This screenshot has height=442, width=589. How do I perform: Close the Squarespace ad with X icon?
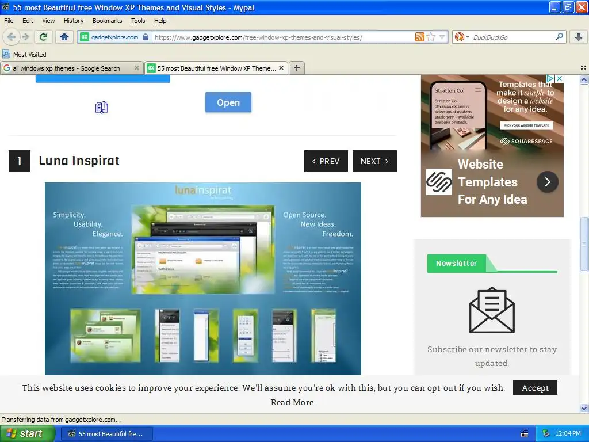click(x=559, y=78)
